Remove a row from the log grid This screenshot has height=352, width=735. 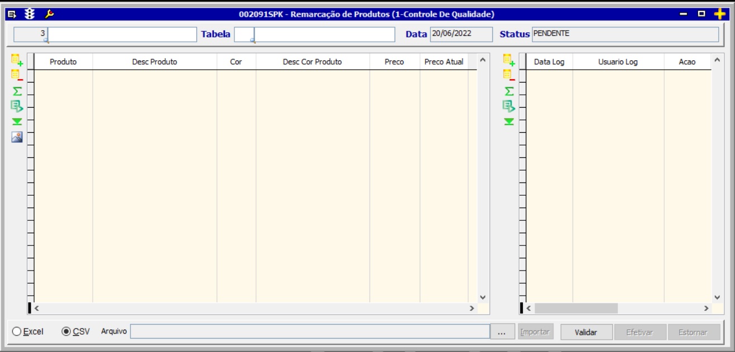pos(508,75)
